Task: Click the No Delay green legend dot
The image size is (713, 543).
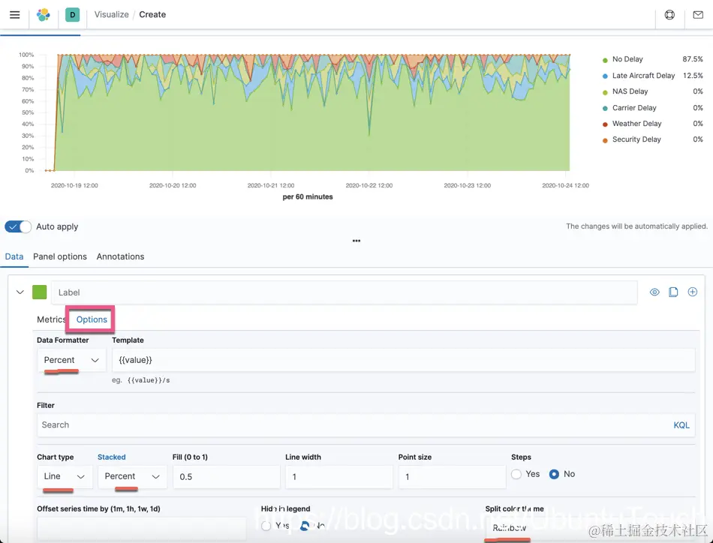Action: click(605, 60)
